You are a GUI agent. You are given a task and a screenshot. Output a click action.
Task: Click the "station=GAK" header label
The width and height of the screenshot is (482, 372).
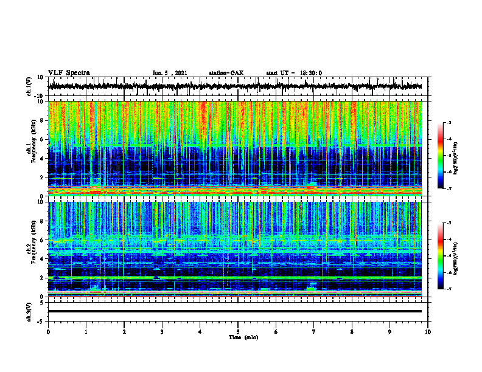click(226, 73)
